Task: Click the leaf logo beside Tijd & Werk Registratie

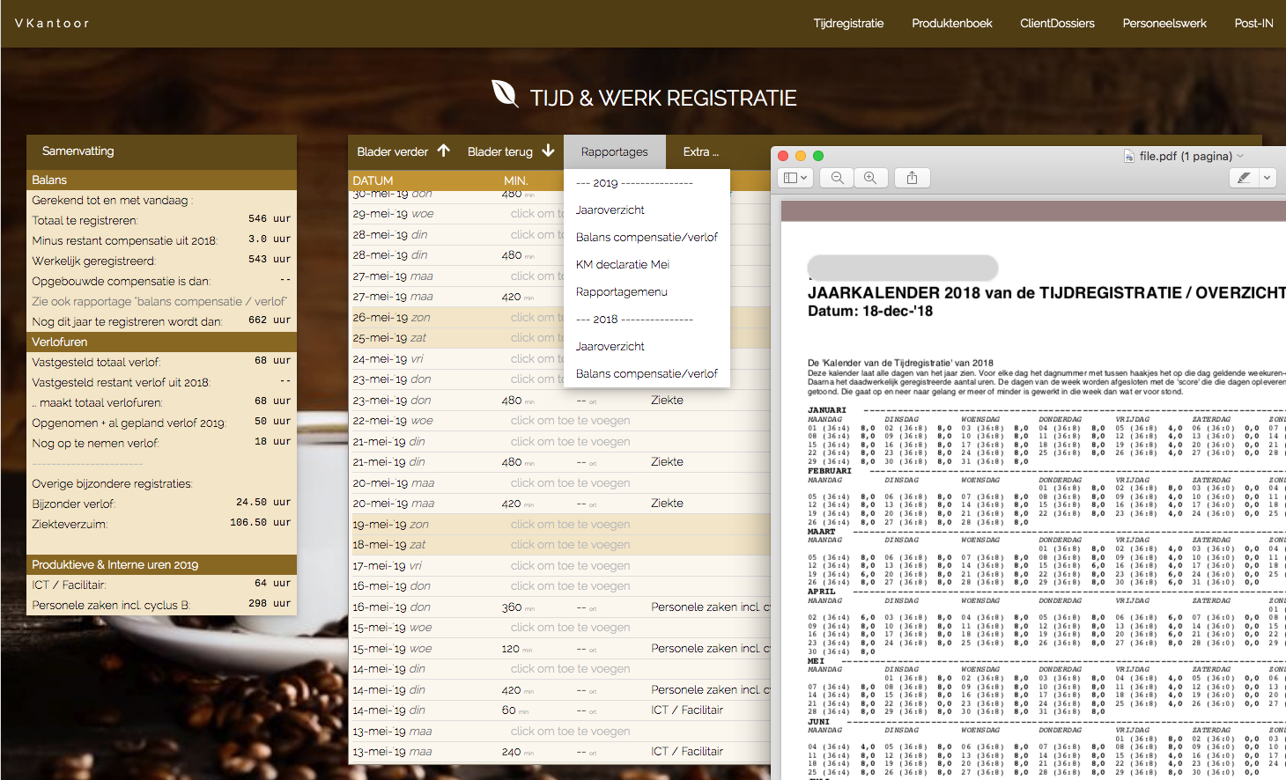Action: click(505, 94)
